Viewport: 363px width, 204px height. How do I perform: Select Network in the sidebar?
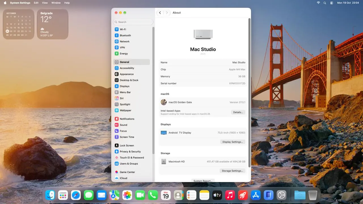pyautogui.click(x=132, y=41)
